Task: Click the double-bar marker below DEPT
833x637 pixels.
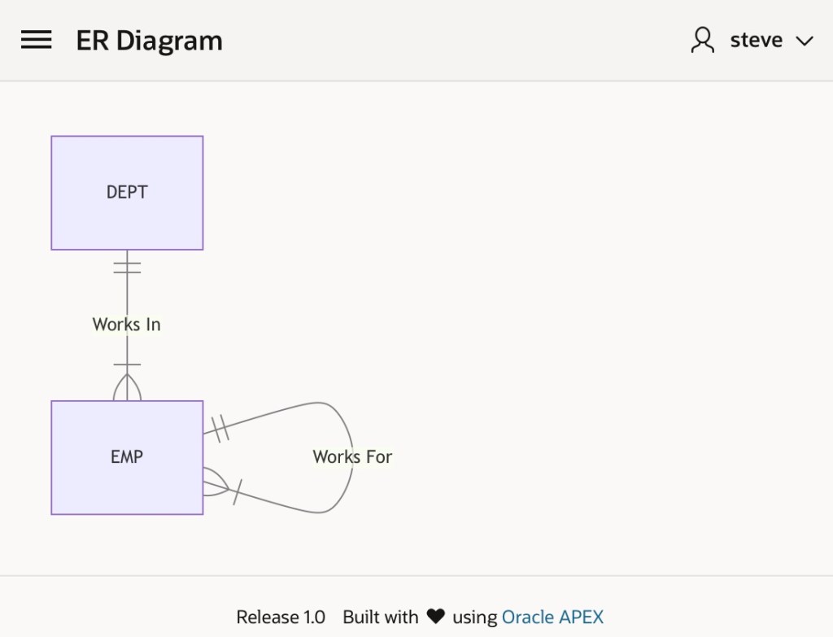Action: point(127,267)
